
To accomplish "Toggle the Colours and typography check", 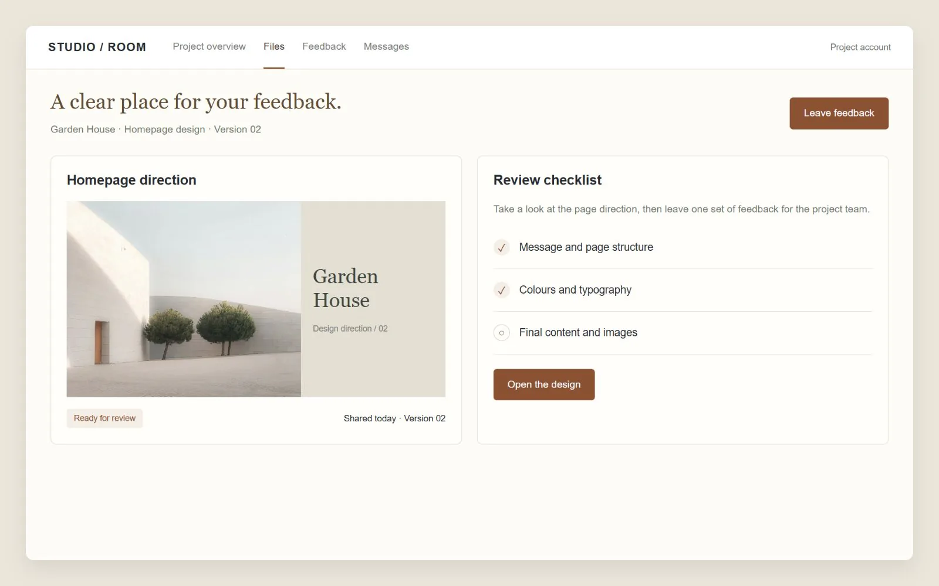I will pos(501,290).
